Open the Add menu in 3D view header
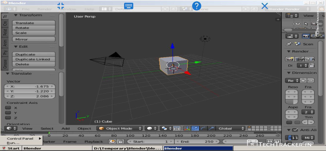This screenshot has height=151, width=326. coord(65,128)
